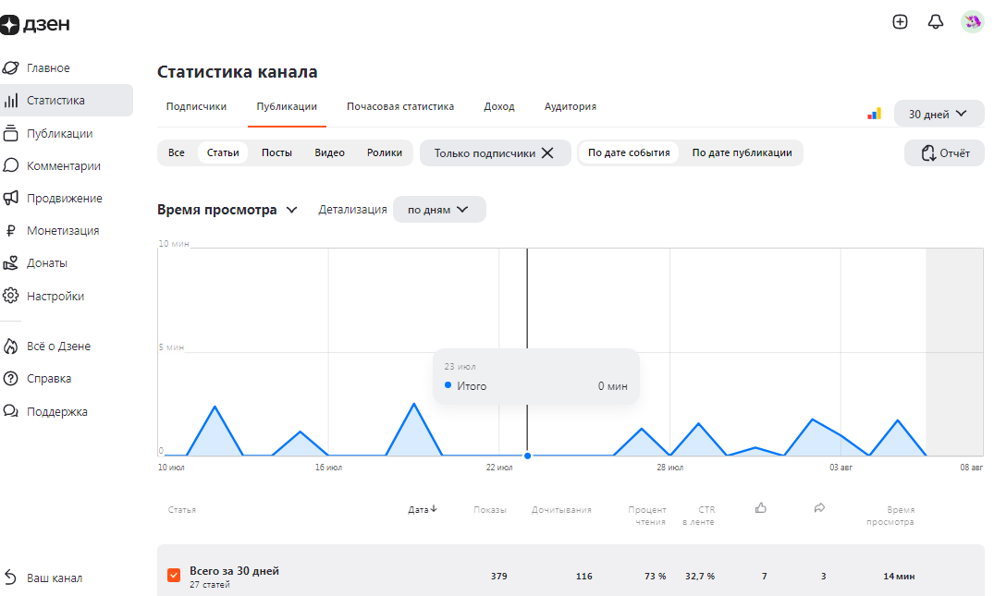Click the Справка question mark icon
Viewport: 994px width, 596px height.
pyautogui.click(x=11, y=378)
